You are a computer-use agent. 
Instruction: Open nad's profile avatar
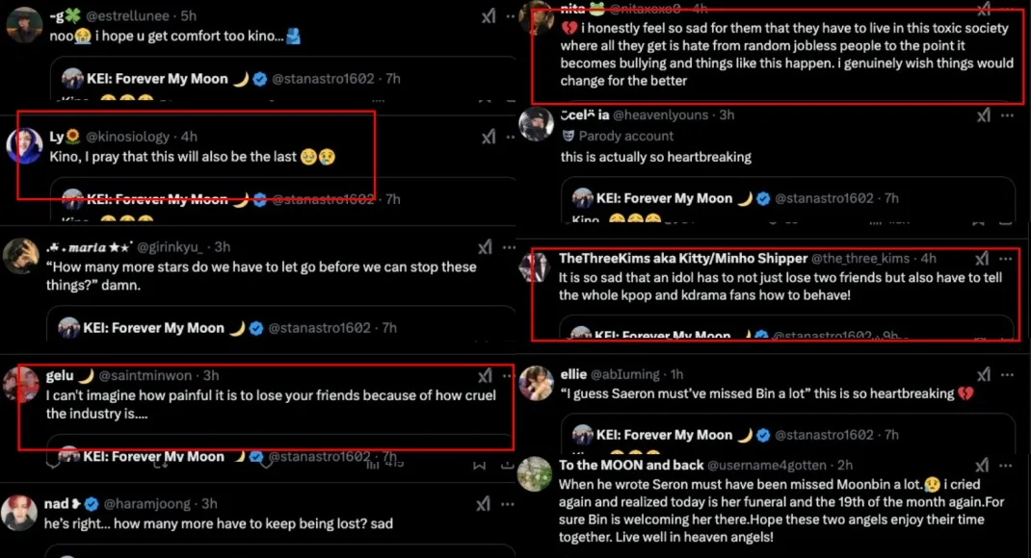tap(21, 513)
